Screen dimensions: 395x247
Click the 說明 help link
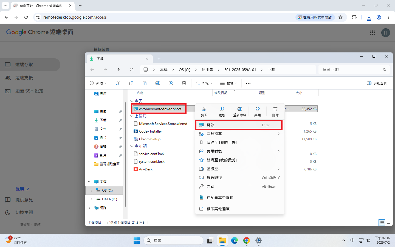point(22,189)
